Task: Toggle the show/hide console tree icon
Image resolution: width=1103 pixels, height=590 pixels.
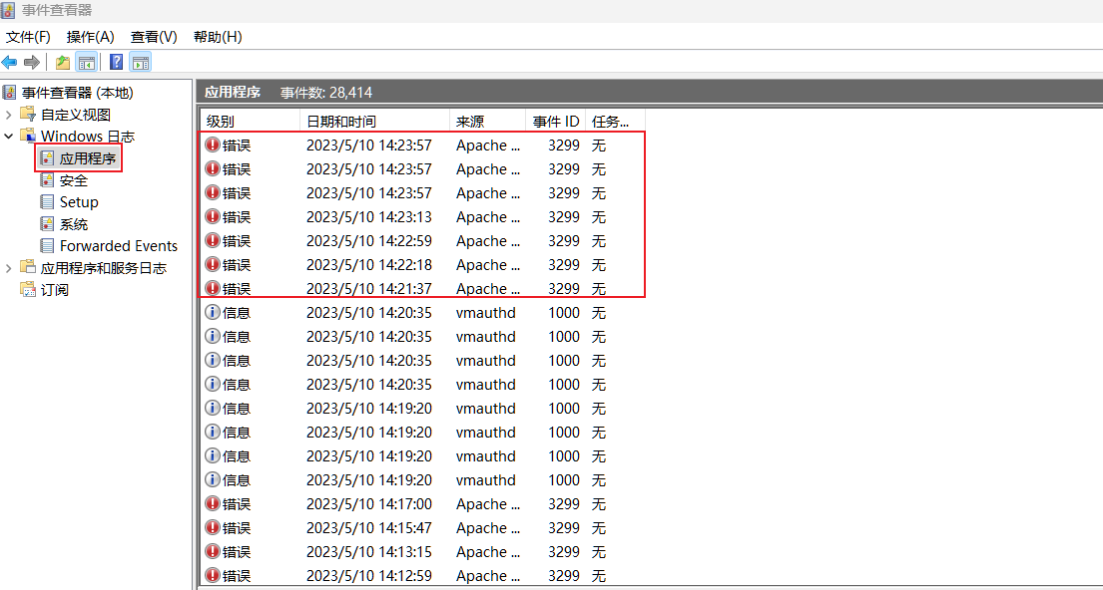Action: 87,63
